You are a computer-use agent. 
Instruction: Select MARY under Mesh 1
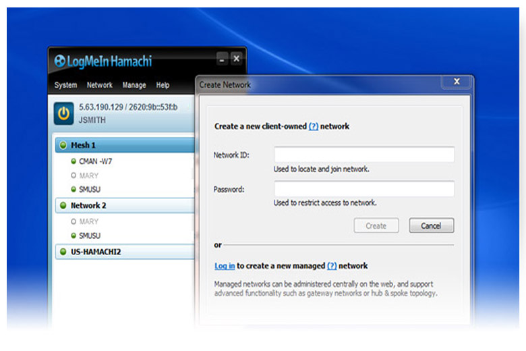89,175
